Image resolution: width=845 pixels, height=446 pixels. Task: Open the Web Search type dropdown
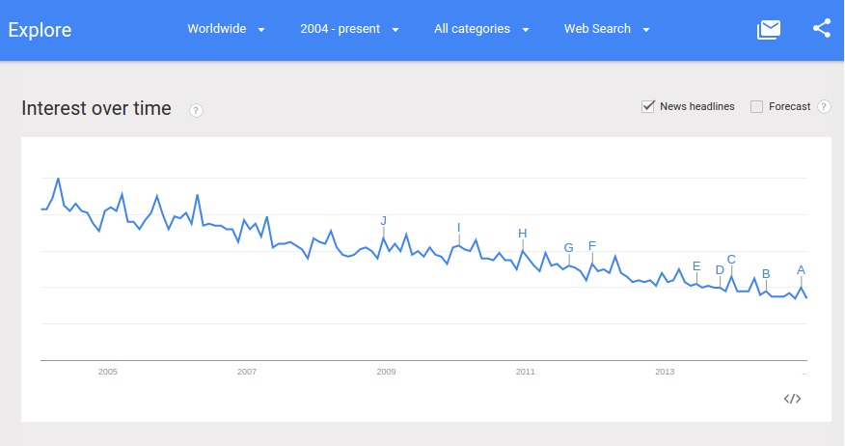pos(607,29)
